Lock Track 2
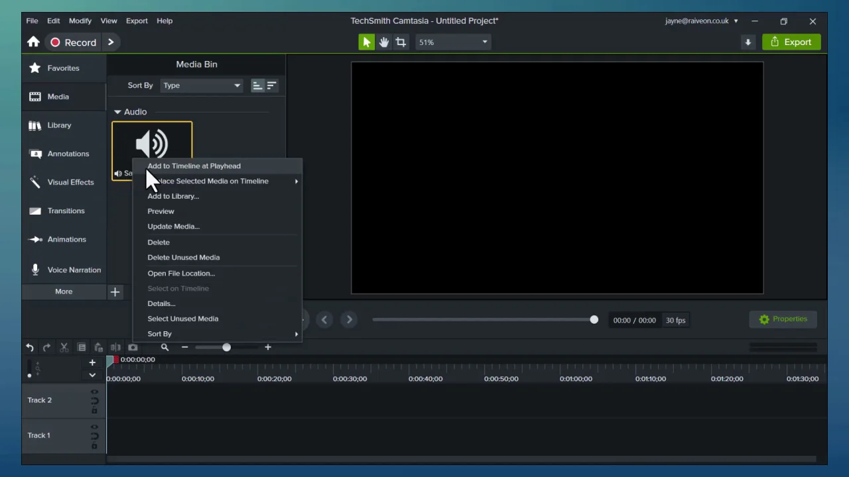 click(x=94, y=410)
